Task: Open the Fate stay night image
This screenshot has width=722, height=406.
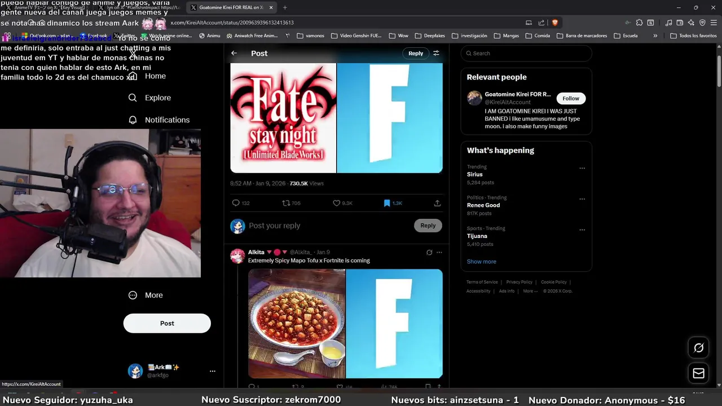Action: [x=283, y=118]
